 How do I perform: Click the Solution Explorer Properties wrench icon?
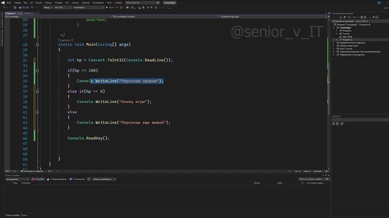click(x=373, y=18)
